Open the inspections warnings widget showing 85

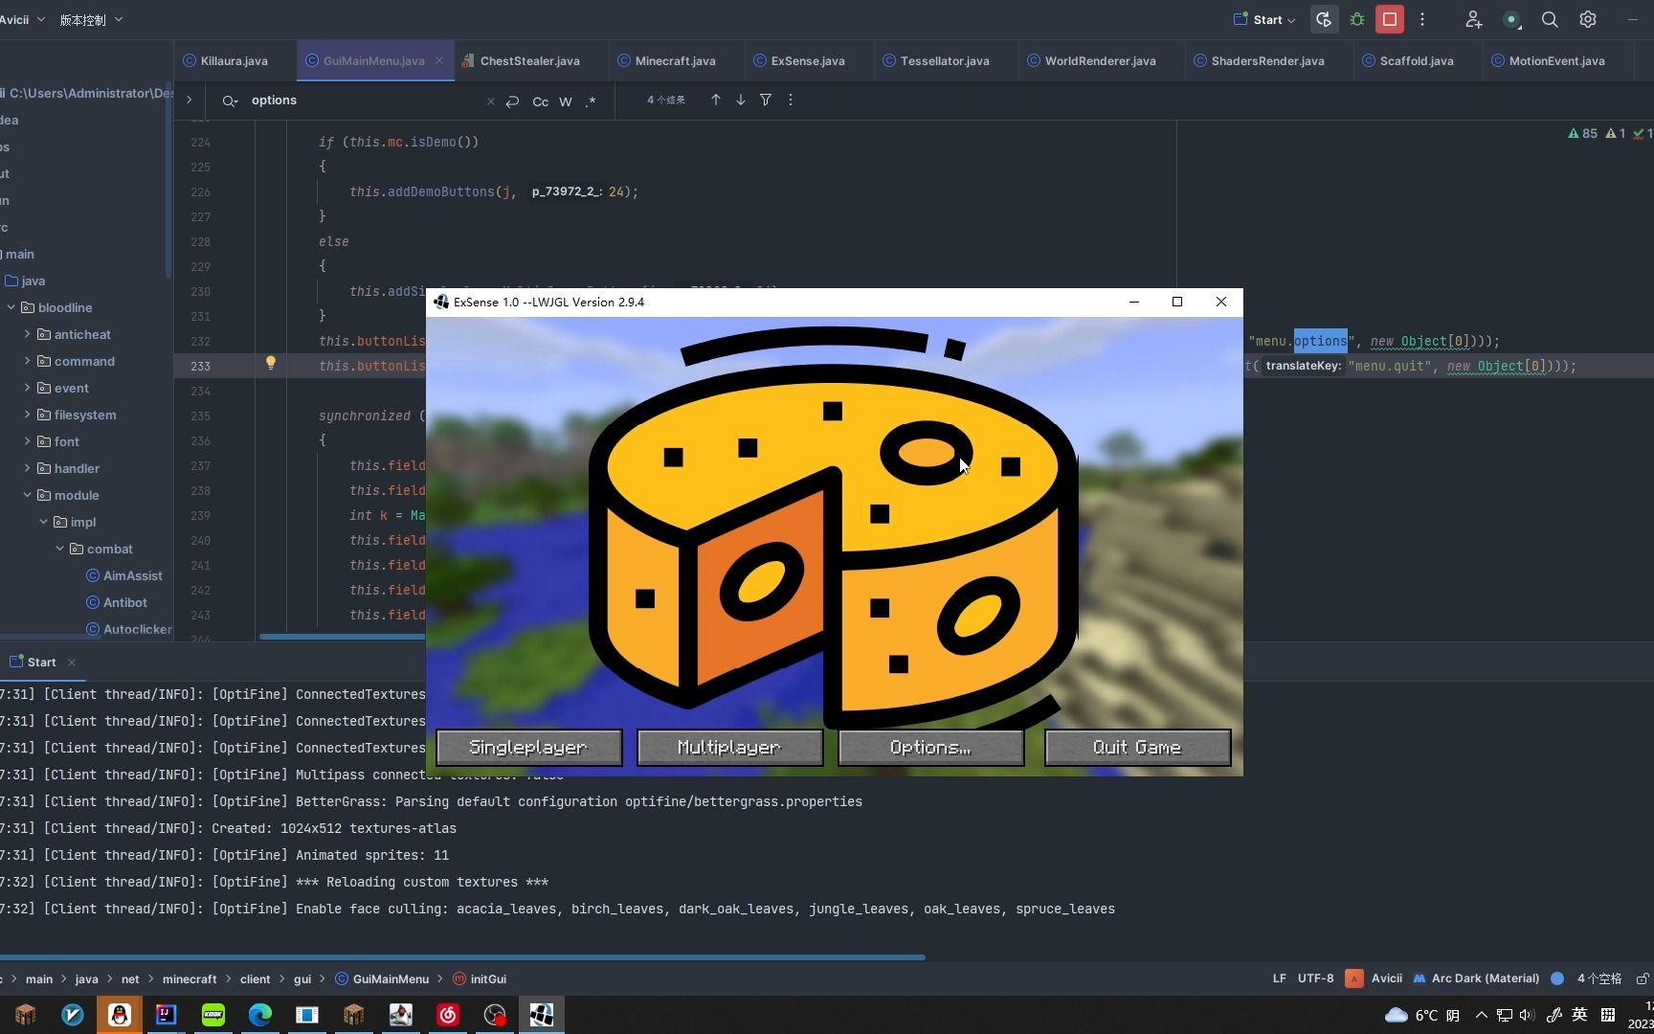(x=1583, y=133)
